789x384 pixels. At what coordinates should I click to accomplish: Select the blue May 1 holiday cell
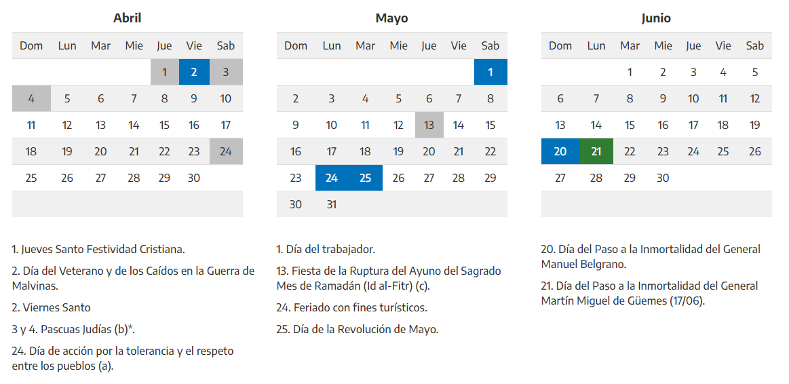pos(490,72)
